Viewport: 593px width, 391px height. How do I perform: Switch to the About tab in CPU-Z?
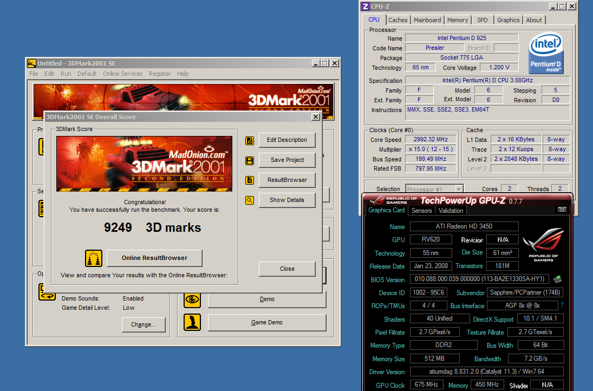(x=534, y=20)
